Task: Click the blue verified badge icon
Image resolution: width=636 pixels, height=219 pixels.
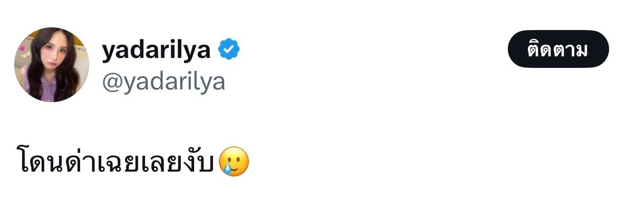Action: point(229,50)
